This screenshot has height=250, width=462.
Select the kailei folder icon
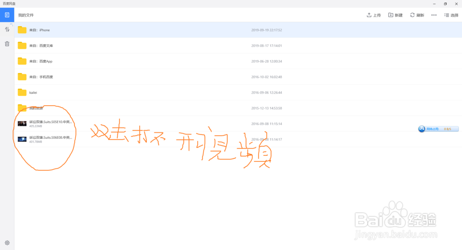[22, 92]
